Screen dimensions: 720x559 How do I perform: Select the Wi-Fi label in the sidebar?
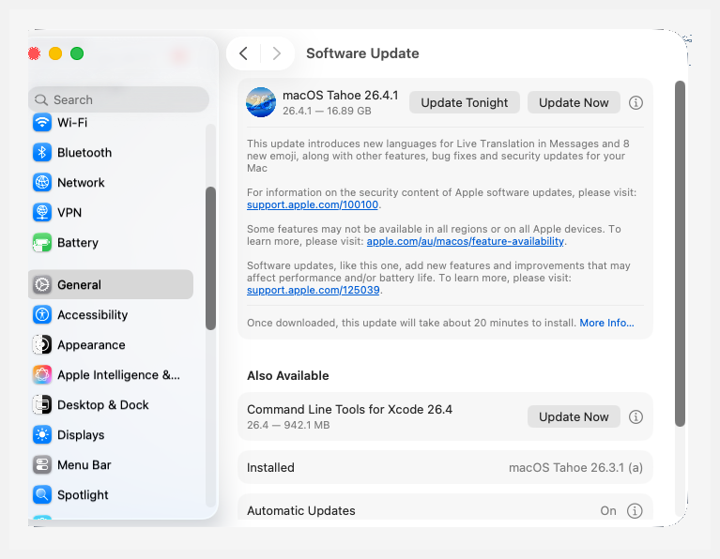click(72, 123)
